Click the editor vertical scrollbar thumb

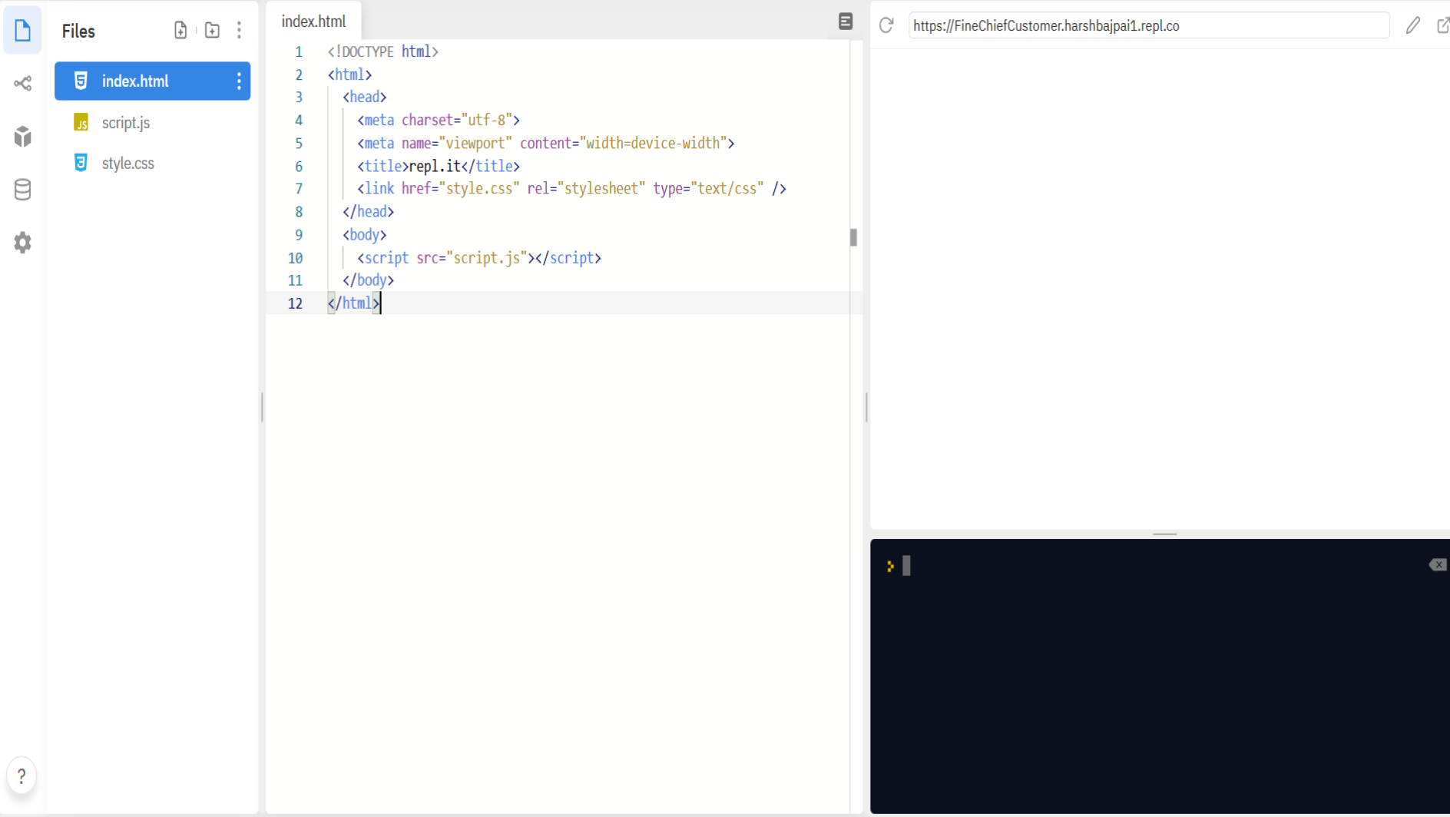(x=853, y=237)
